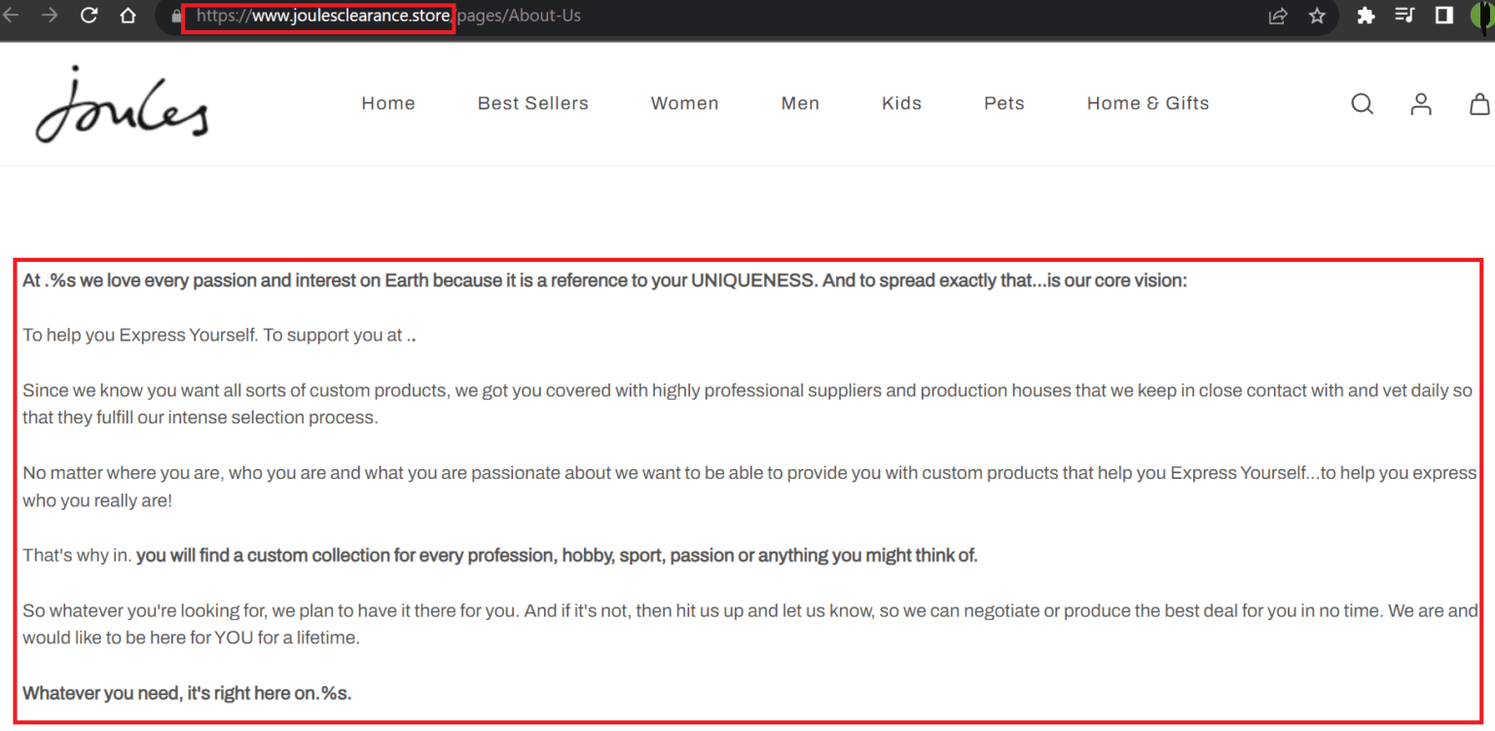The width and height of the screenshot is (1495, 731).
Task: Bookmark this page with the star icon
Action: coord(1317,16)
